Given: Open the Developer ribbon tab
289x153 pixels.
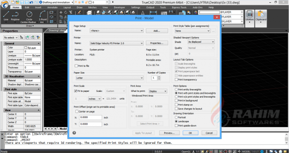Looking at the screenshot, I should point(120,7).
